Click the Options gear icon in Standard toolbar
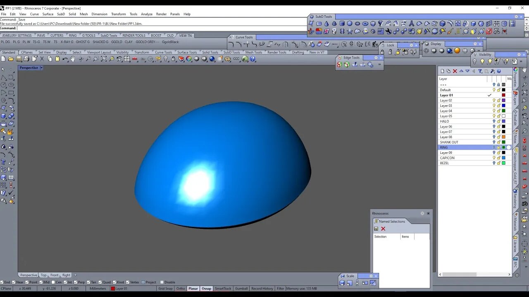This screenshot has height=297, width=529. pos(228,59)
